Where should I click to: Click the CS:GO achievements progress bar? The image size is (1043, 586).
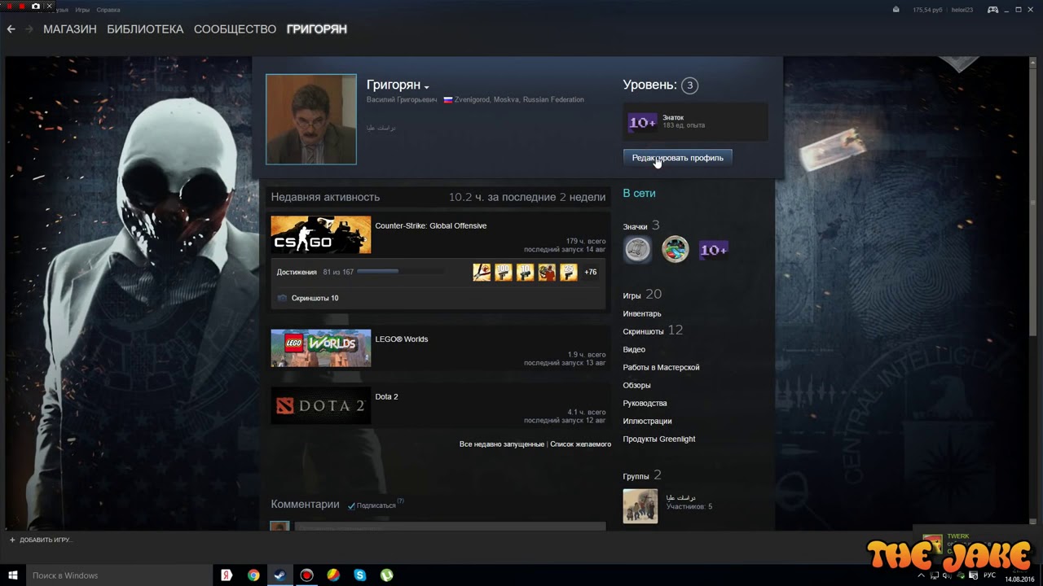(x=401, y=272)
